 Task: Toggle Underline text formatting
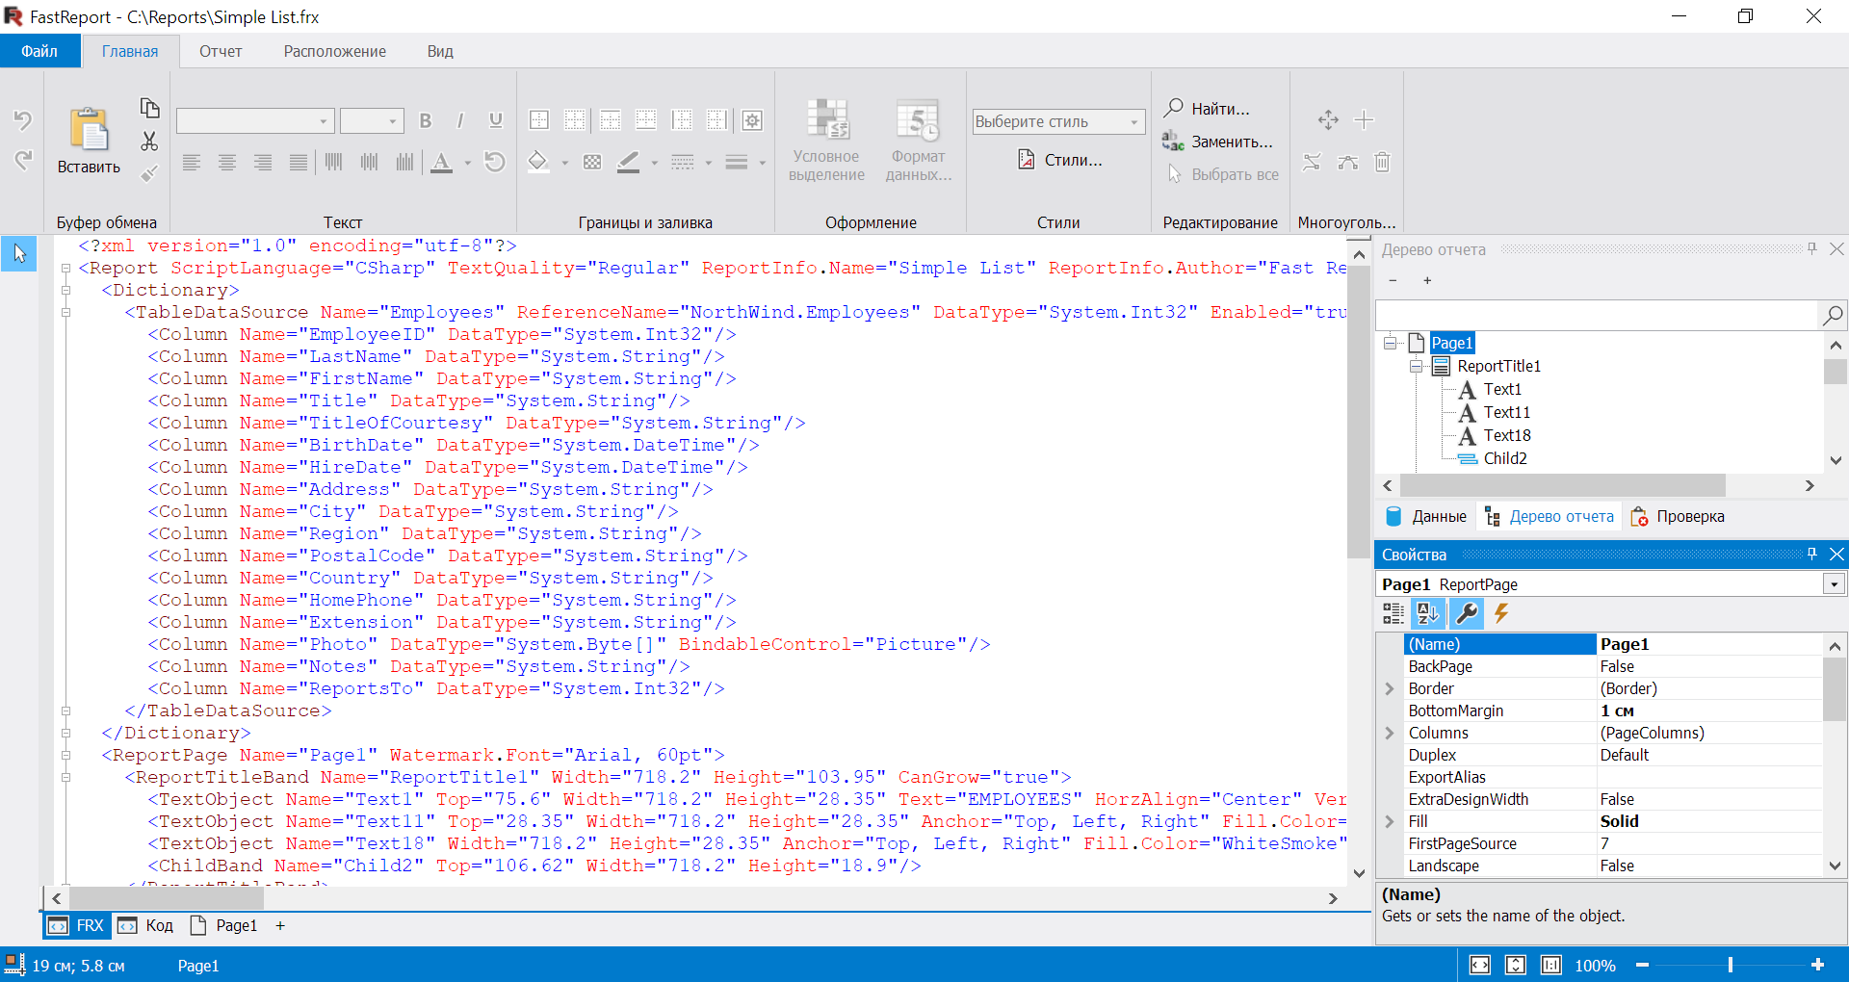pyautogui.click(x=496, y=120)
